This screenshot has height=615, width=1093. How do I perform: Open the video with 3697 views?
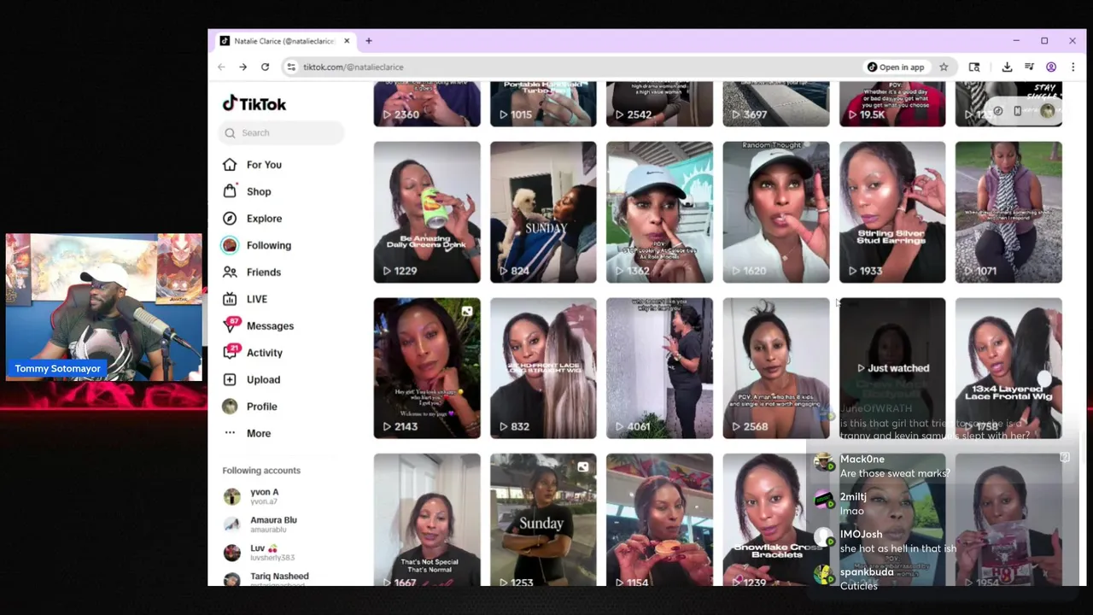(776, 104)
